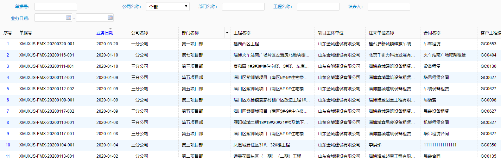Sort by the 业务日期 column header
Screen dimensions: 501x158
point(105,33)
